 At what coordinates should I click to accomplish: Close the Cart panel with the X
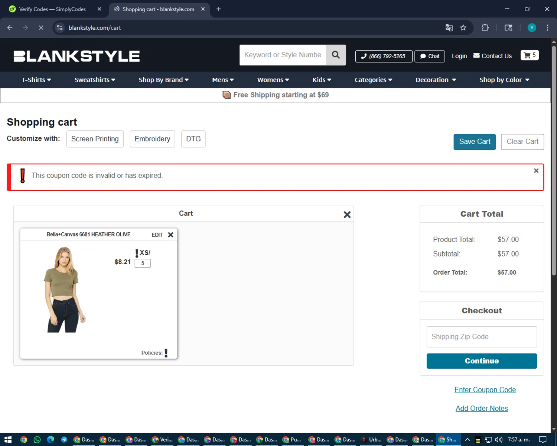pyautogui.click(x=347, y=214)
